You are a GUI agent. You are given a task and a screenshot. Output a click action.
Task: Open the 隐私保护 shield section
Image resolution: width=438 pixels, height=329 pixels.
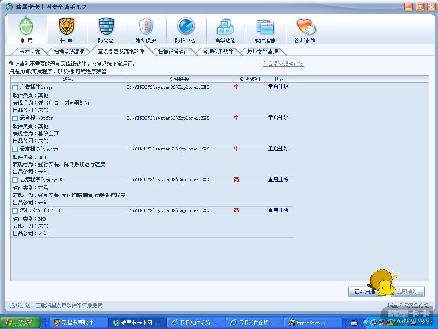[x=146, y=30]
